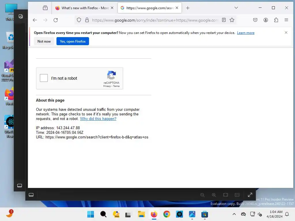Click the Not now button
This screenshot has height=221, width=295.
pyautogui.click(x=44, y=41)
